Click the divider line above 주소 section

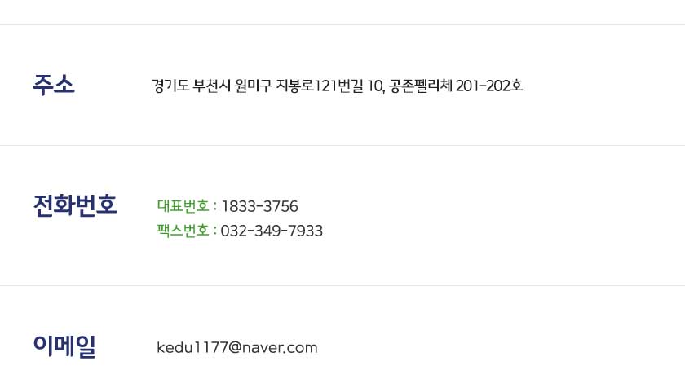click(x=342, y=25)
